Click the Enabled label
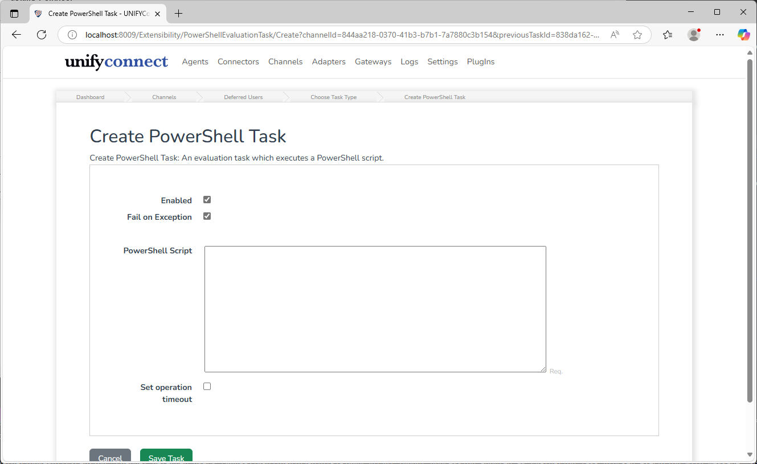This screenshot has height=464, width=757. [177, 200]
